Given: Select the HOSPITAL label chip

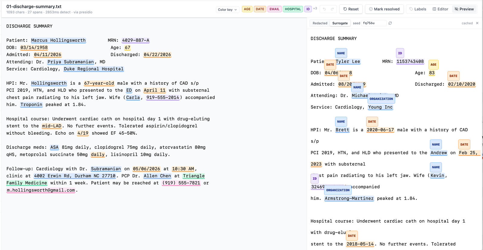Looking at the screenshot, I should pyautogui.click(x=293, y=9).
